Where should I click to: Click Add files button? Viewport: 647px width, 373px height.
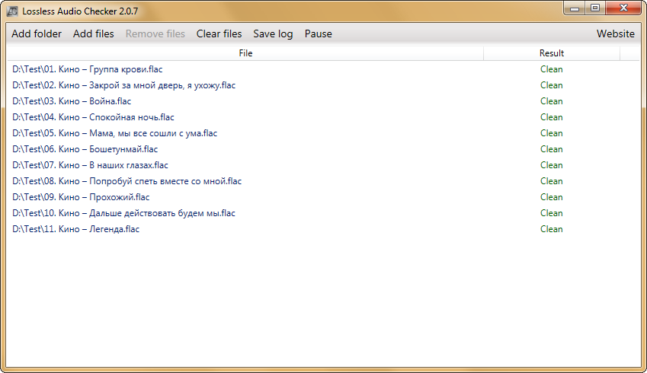click(x=94, y=33)
